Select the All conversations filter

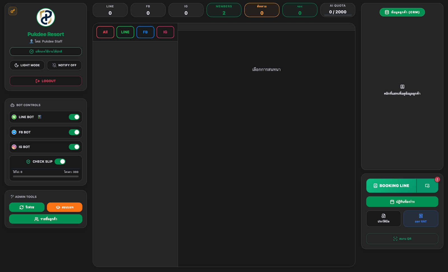105,32
